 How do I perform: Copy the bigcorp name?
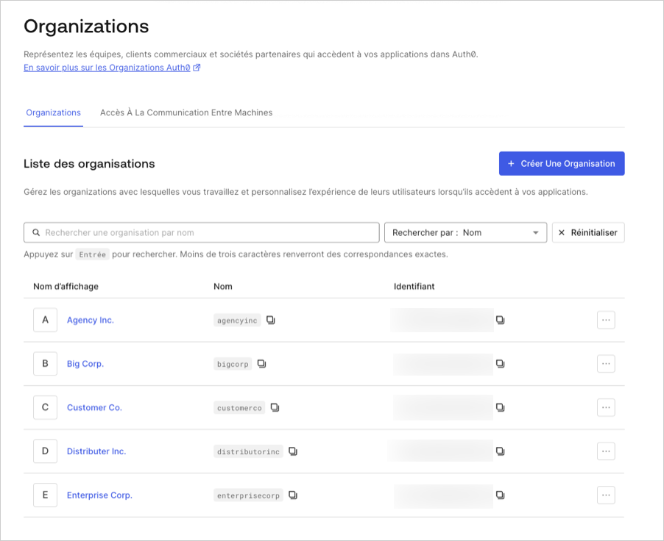(x=262, y=364)
